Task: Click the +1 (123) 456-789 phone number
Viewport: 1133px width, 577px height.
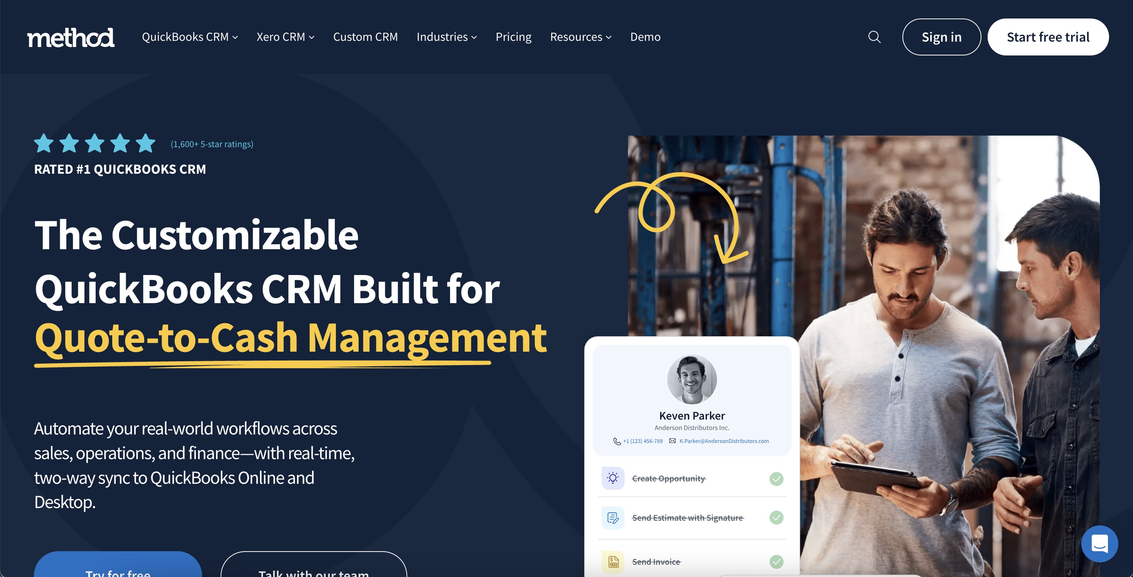Action: click(x=642, y=441)
